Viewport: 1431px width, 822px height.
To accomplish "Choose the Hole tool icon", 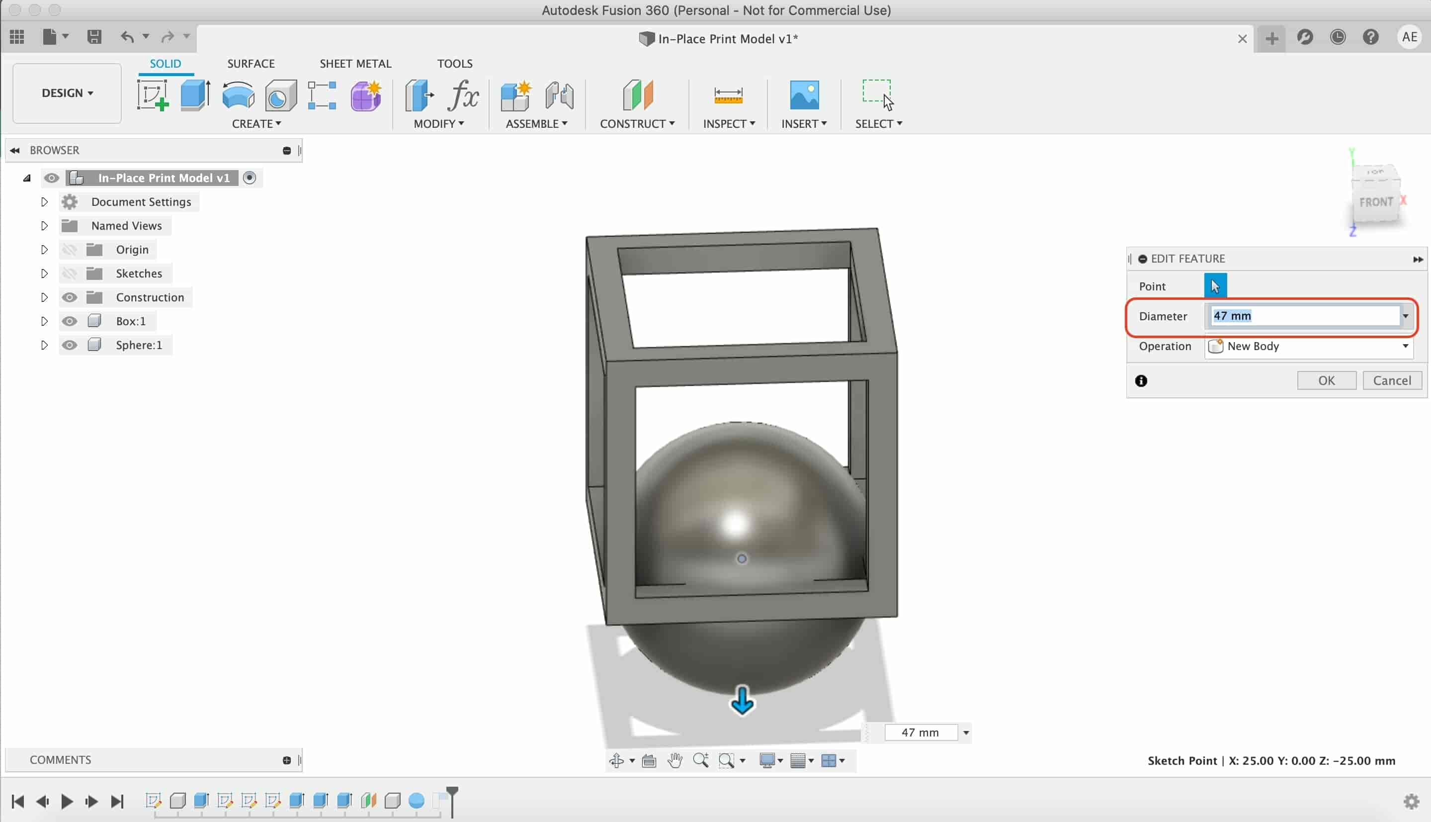I will point(280,95).
